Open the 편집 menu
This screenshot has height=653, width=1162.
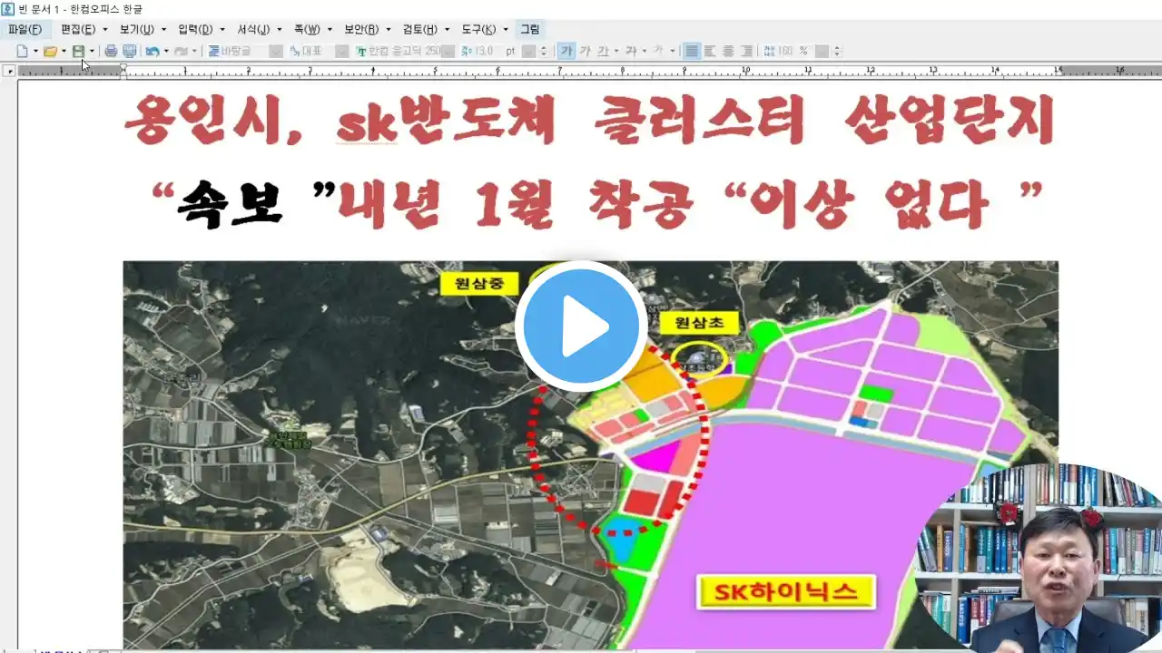78,29
